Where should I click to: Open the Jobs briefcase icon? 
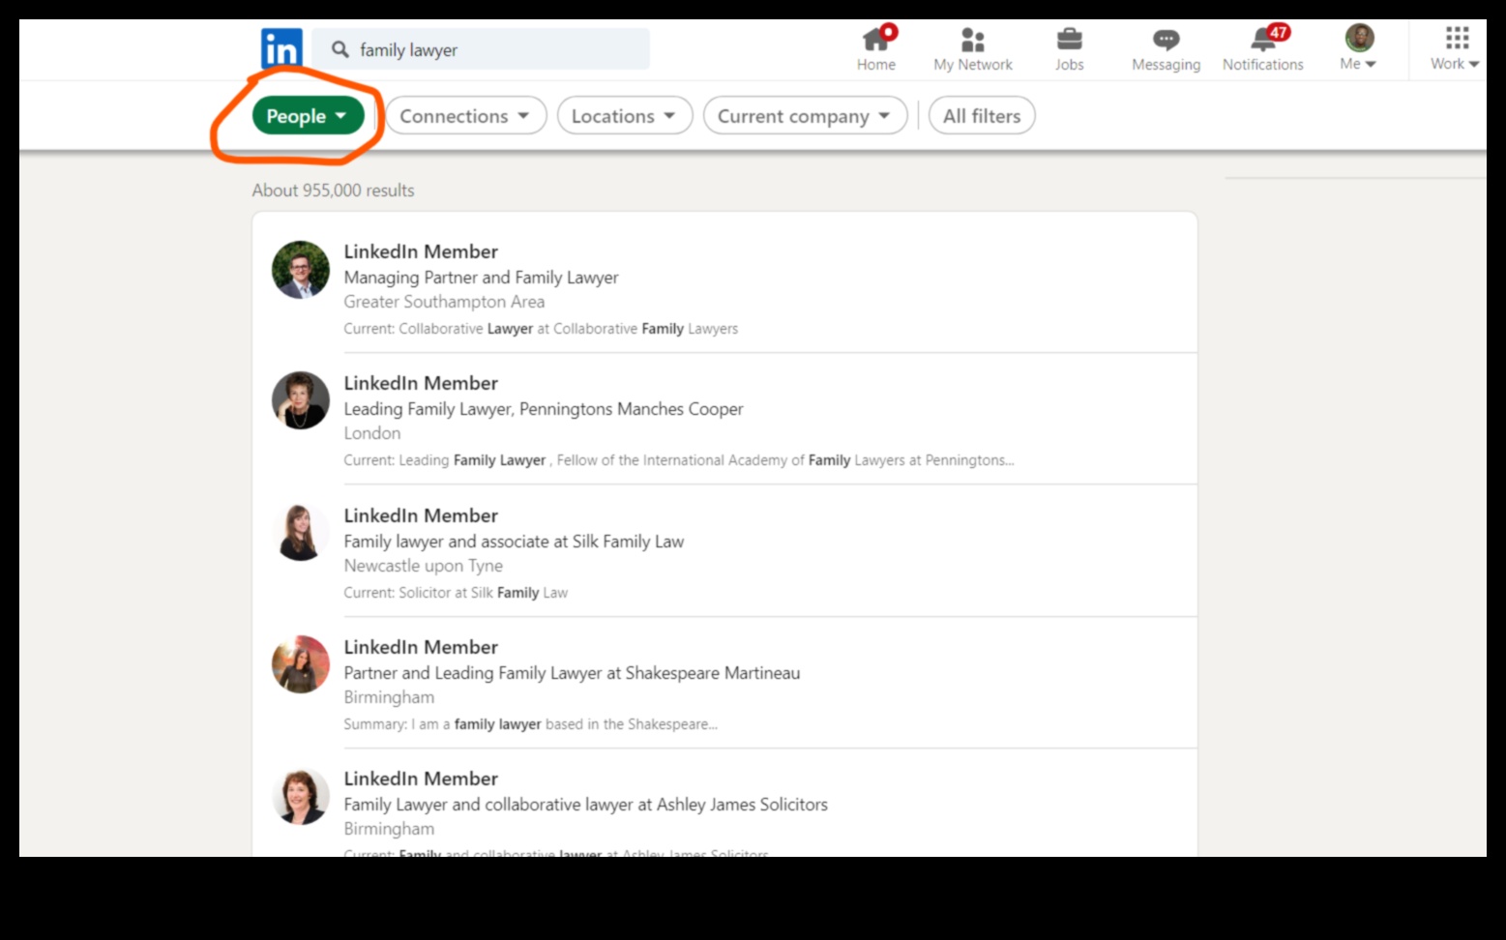coord(1070,43)
